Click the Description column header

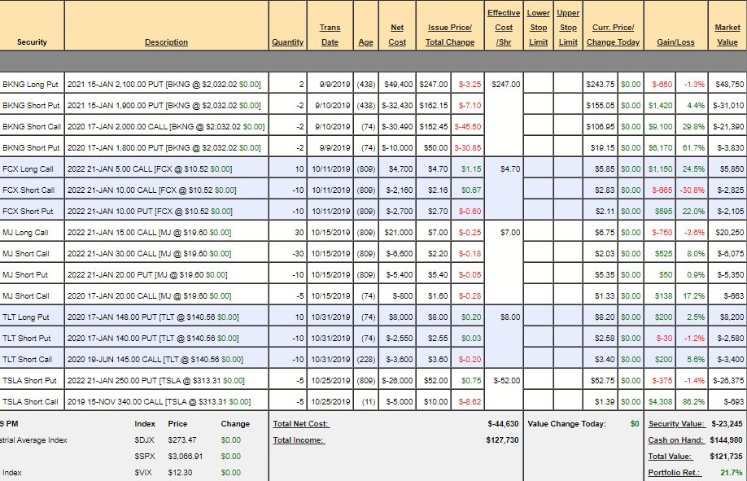tap(166, 42)
